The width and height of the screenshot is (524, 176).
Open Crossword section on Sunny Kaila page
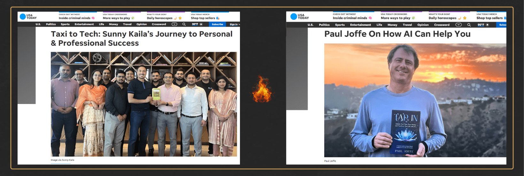click(x=159, y=24)
